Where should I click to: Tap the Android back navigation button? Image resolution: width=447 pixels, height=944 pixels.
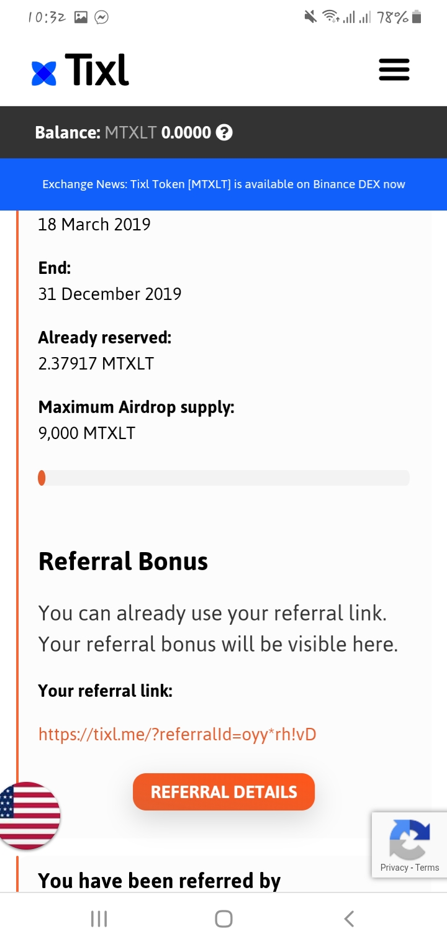(349, 919)
